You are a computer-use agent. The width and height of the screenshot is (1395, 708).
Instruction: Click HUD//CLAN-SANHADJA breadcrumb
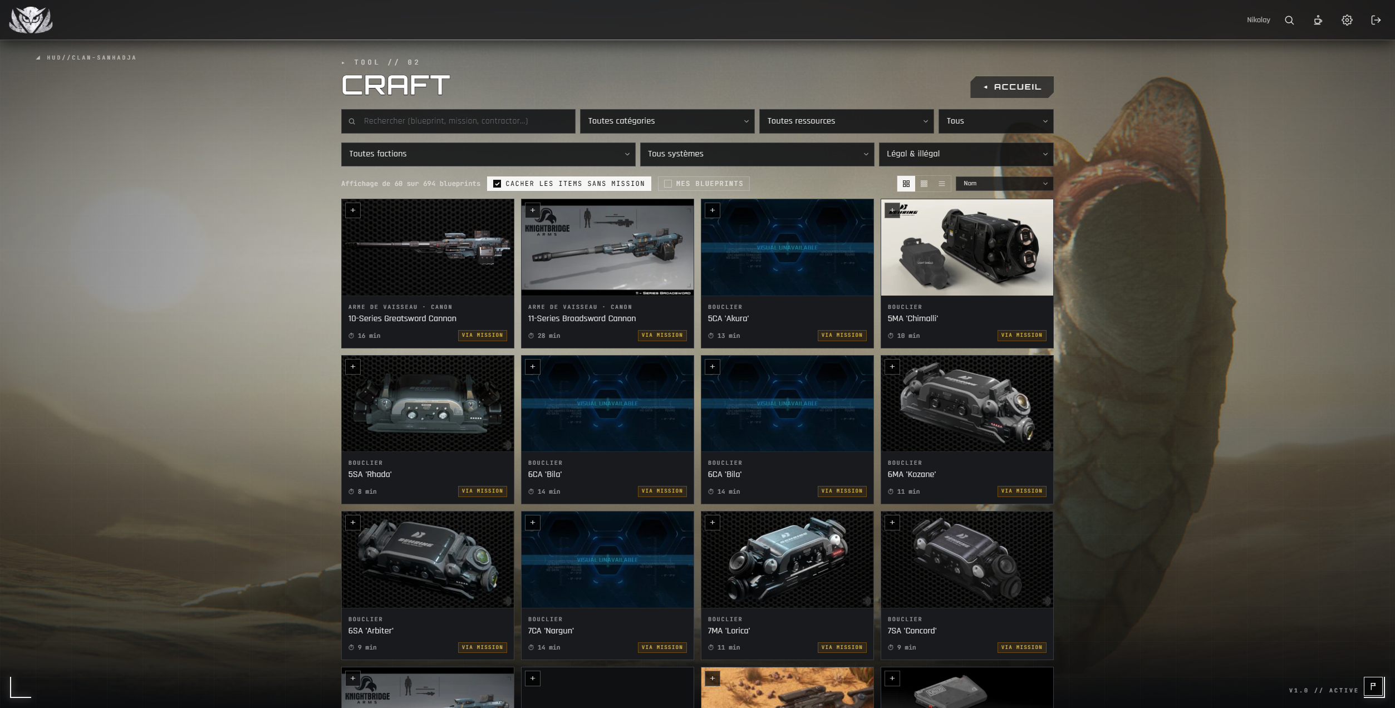click(x=91, y=58)
